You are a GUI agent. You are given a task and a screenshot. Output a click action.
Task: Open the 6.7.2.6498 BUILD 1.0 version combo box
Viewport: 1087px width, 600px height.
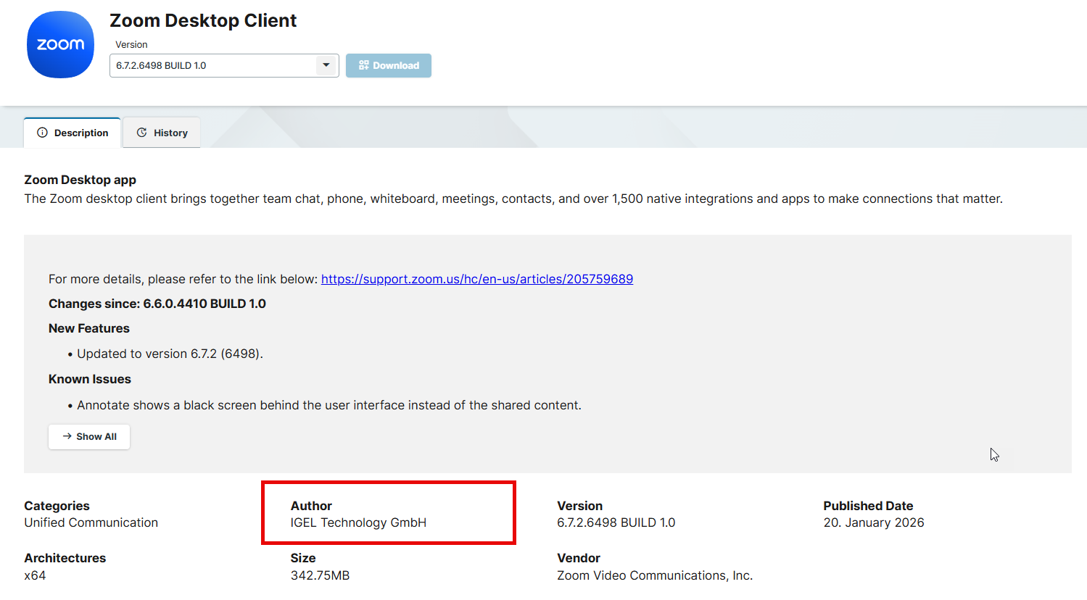point(214,65)
